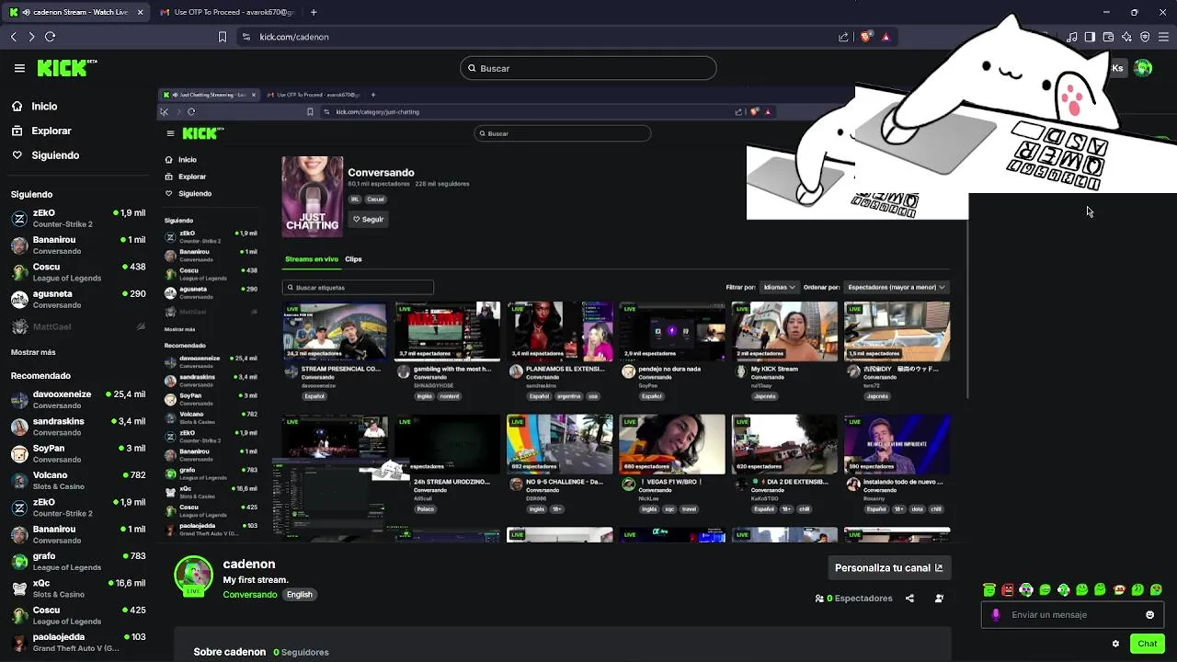Open the Brave Shields lion icon
Image resolution: width=1177 pixels, height=662 pixels.
click(865, 37)
